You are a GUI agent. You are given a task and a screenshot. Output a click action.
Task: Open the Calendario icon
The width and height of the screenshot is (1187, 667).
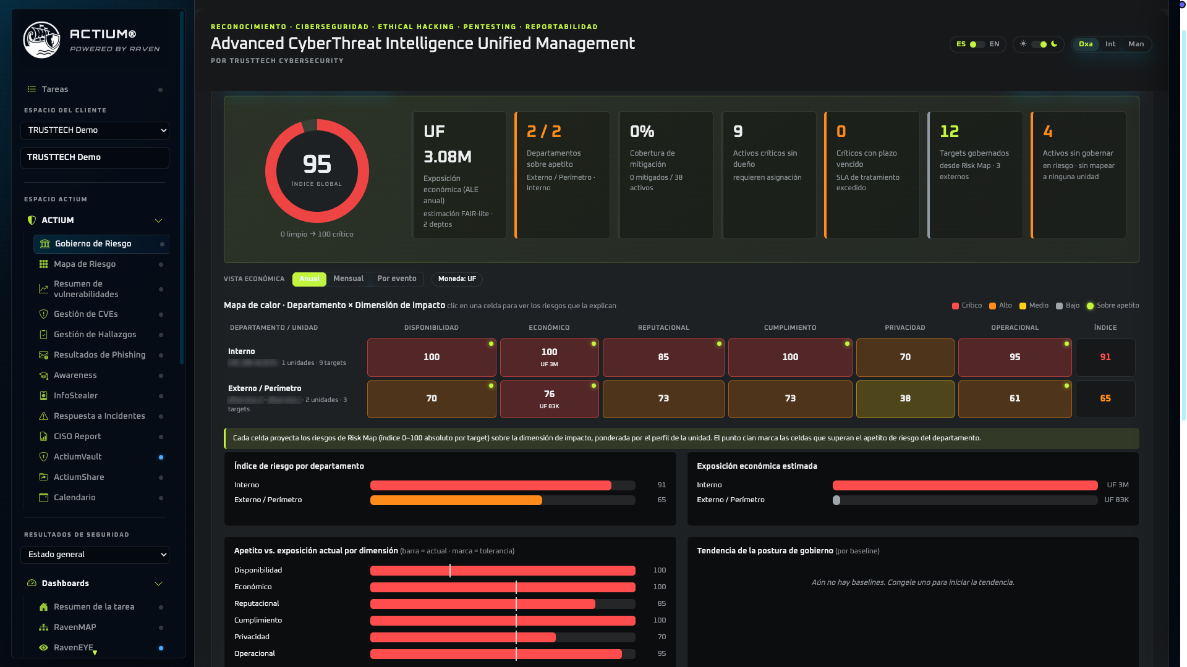[43, 498]
